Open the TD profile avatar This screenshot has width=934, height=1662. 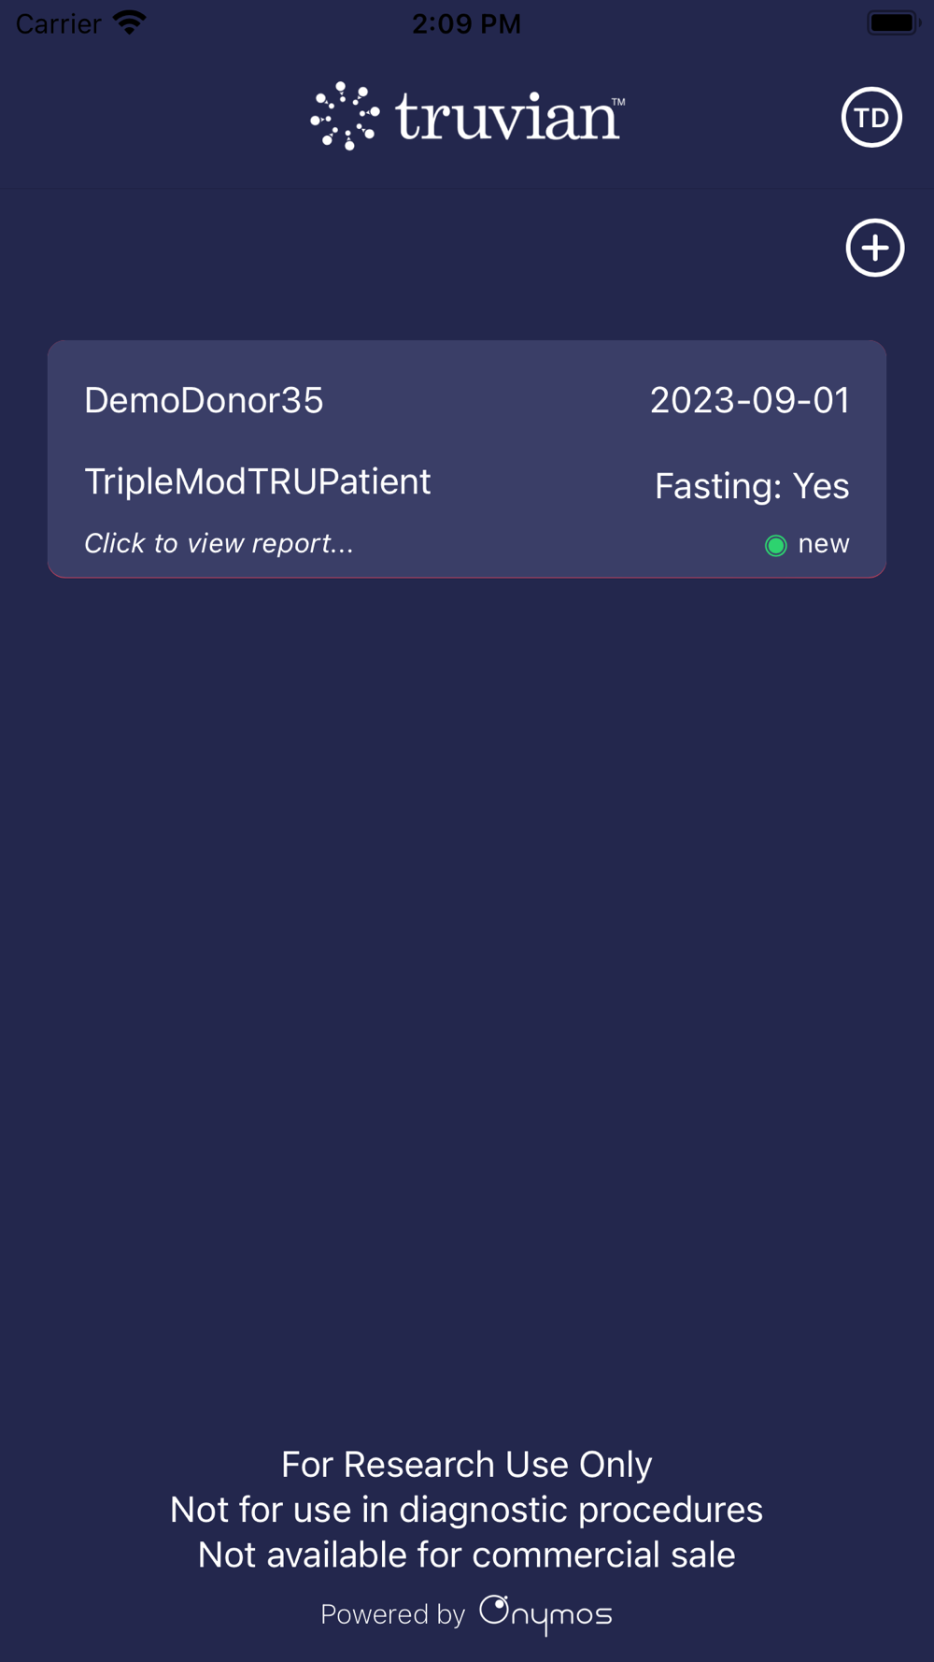coord(871,118)
